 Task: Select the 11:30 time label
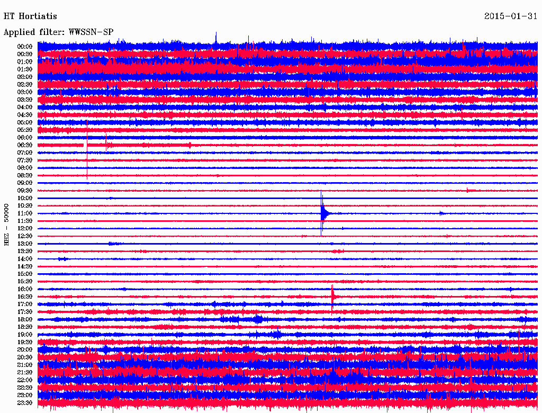[25, 221]
